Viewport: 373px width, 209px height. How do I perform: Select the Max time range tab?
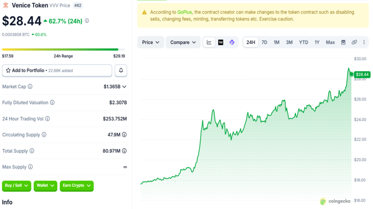pyautogui.click(x=330, y=42)
